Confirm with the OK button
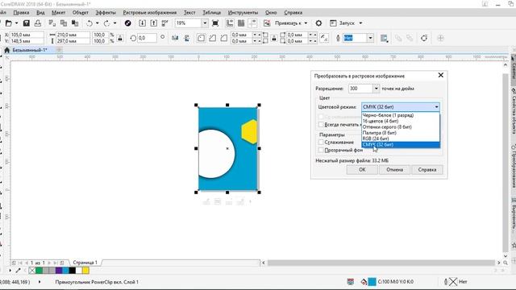Image resolution: width=516 pixels, height=290 pixels. tap(362, 170)
